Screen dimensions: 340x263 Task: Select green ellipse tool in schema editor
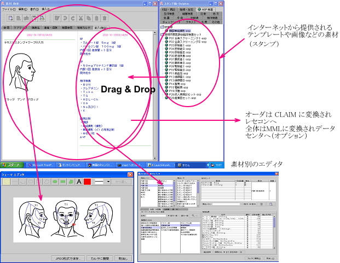tap(55, 182)
